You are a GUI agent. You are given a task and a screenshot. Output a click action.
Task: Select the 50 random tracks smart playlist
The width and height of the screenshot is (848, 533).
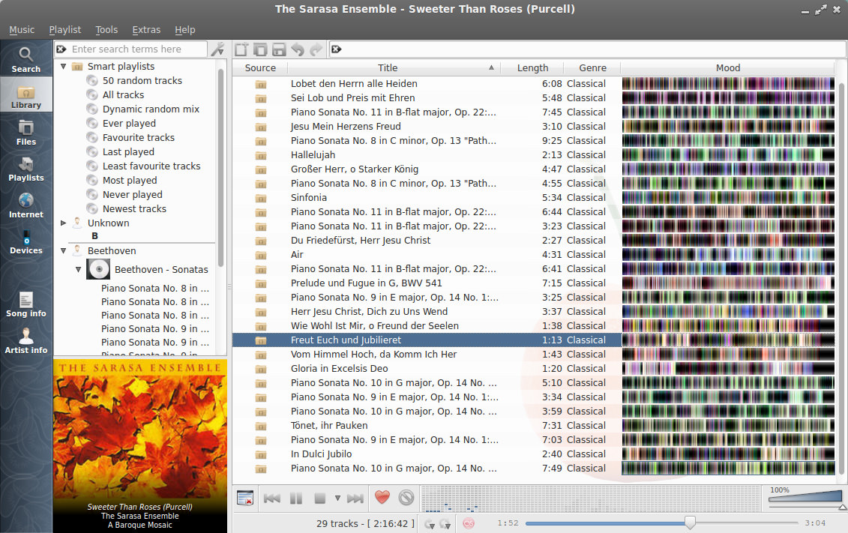pyautogui.click(x=142, y=80)
